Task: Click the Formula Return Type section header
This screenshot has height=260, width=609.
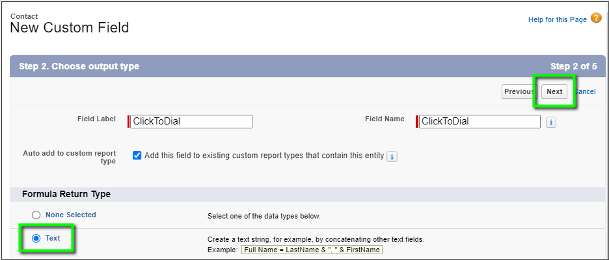Action: 66,195
